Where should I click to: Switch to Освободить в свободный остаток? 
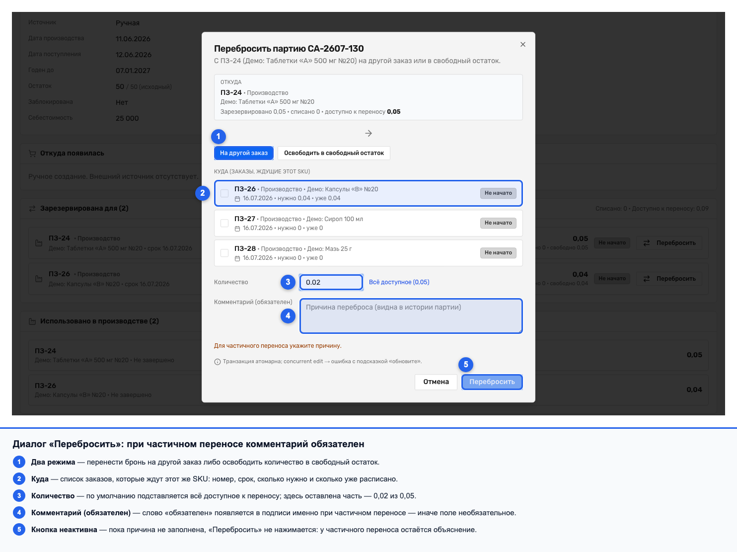coord(334,153)
